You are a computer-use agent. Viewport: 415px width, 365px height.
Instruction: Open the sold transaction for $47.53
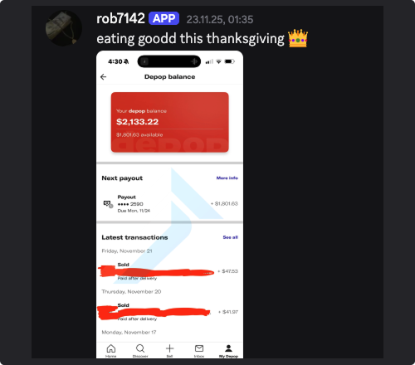pos(169,271)
